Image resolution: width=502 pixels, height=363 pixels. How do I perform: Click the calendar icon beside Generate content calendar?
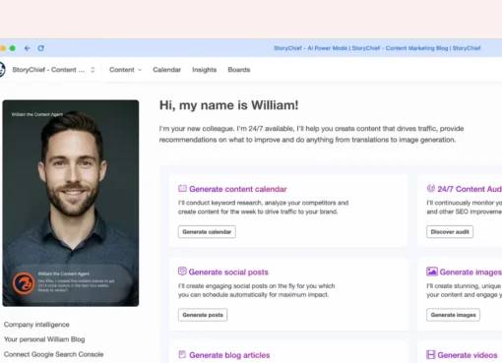(182, 188)
